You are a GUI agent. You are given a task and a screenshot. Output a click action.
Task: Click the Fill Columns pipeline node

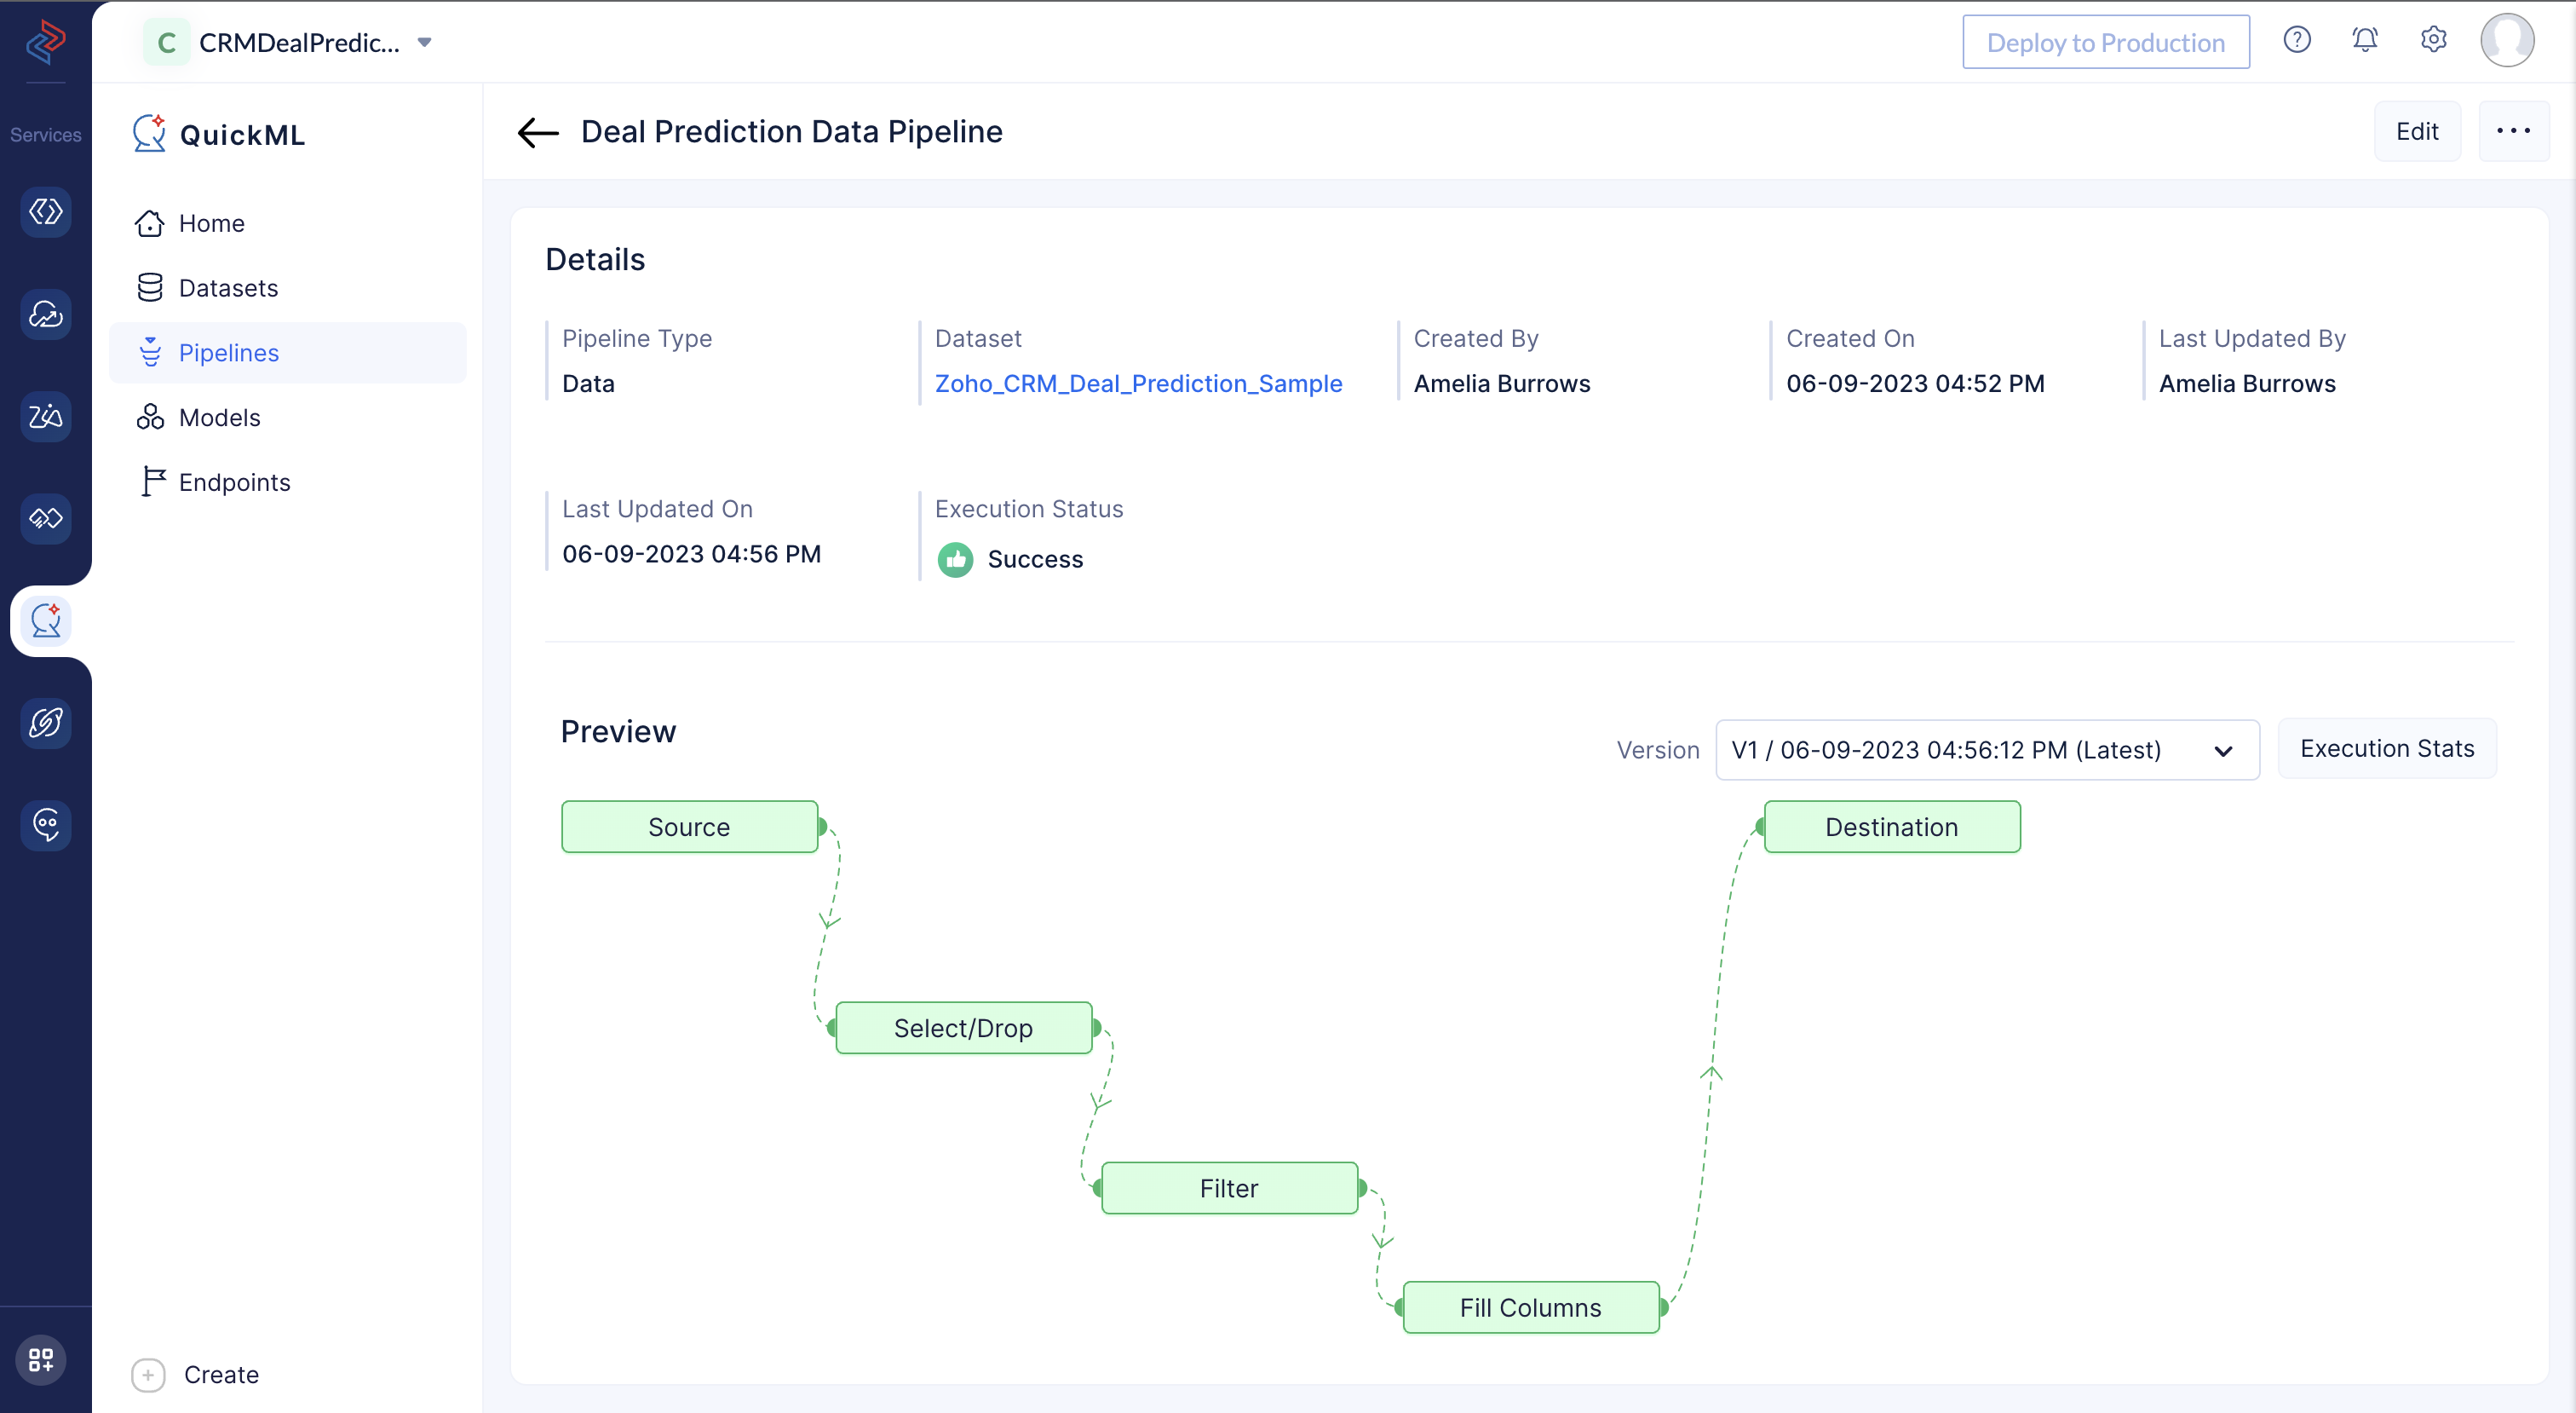1529,1306
